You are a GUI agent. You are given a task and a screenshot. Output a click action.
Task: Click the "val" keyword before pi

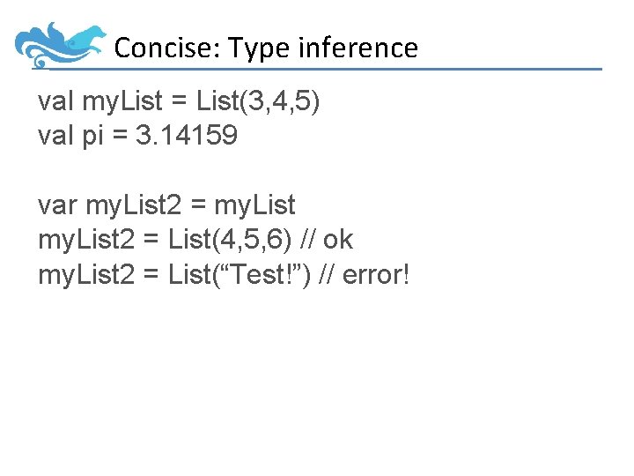(55, 137)
